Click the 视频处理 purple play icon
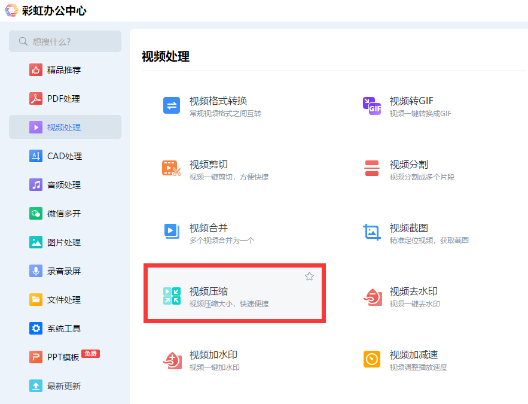The width and height of the screenshot is (528, 404). 36,127
